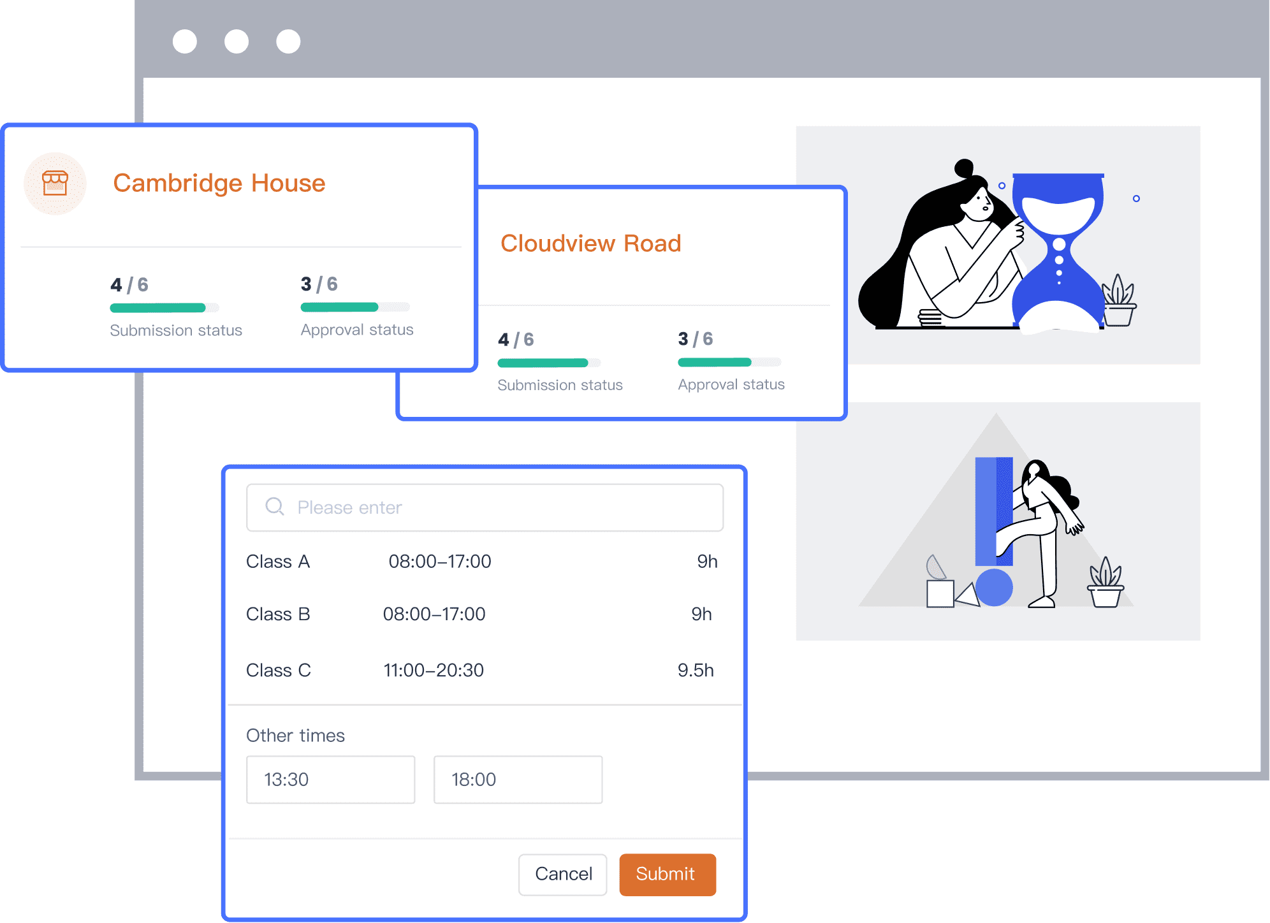Click the second window dot in title bar
Image resolution: width=1270 pixels, height=923 pixels.
(237, 41)
